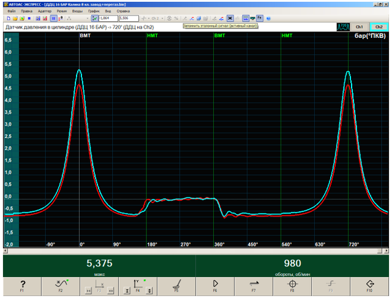Toggle the Ж button in the toolbar
The width and height of the screenshot is (392, 299).
[230, 18]
